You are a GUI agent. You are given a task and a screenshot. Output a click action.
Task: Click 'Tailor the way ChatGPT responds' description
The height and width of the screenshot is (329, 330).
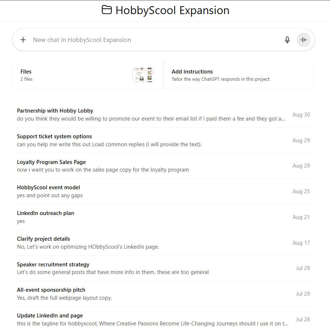(x=220, y=79)
